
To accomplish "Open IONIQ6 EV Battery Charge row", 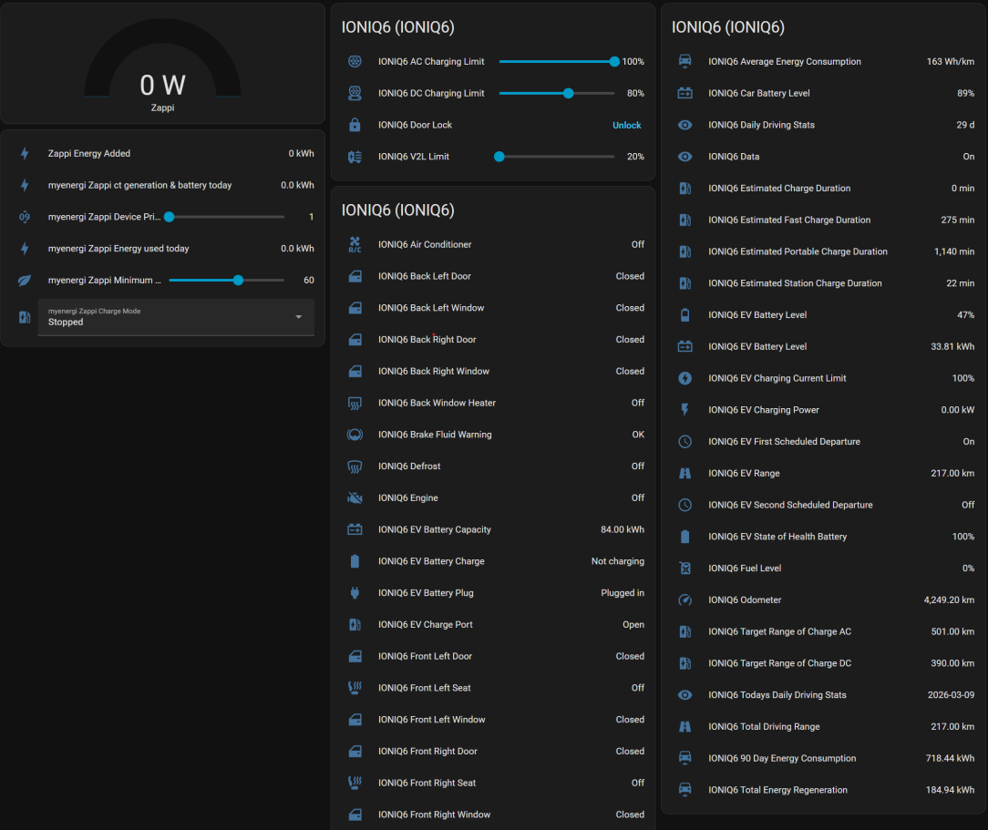I will point(495,561).
